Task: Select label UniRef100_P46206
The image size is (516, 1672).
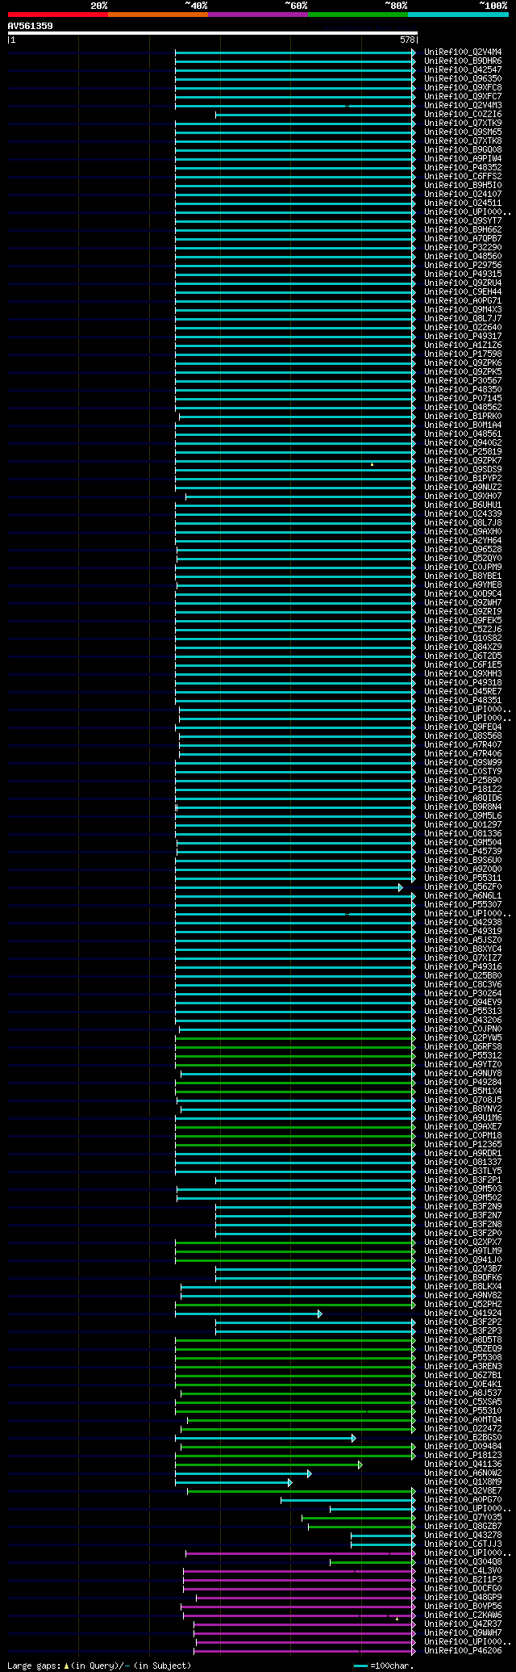Action: point(463,1651)
